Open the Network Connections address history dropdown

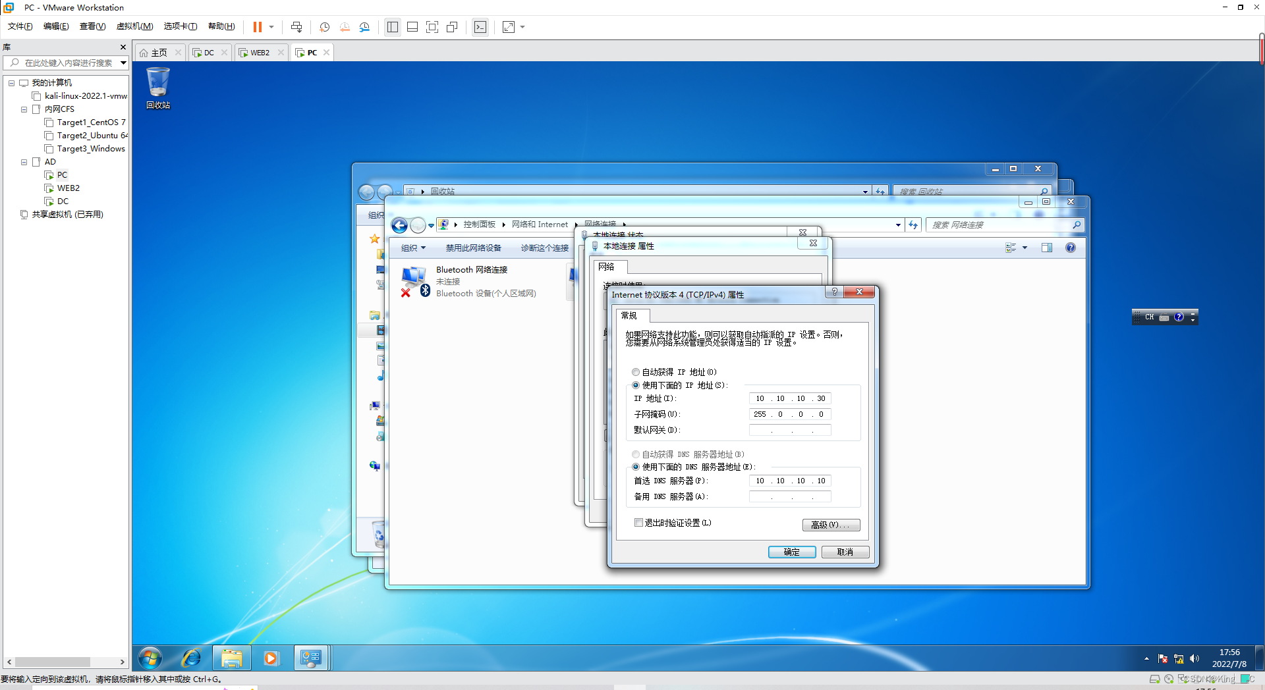coord(898,225)
